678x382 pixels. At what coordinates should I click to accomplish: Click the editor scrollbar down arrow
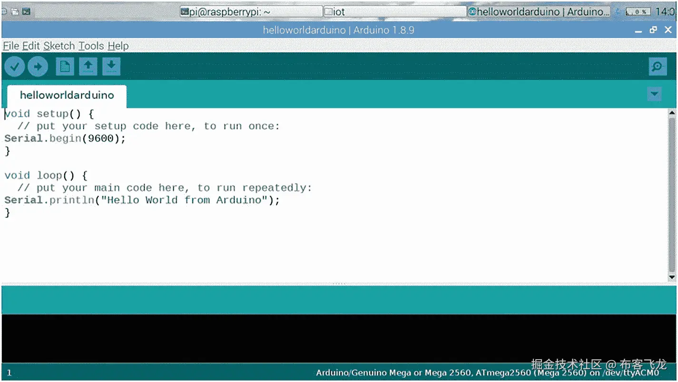pyautogui.click(x=672, y=277)
